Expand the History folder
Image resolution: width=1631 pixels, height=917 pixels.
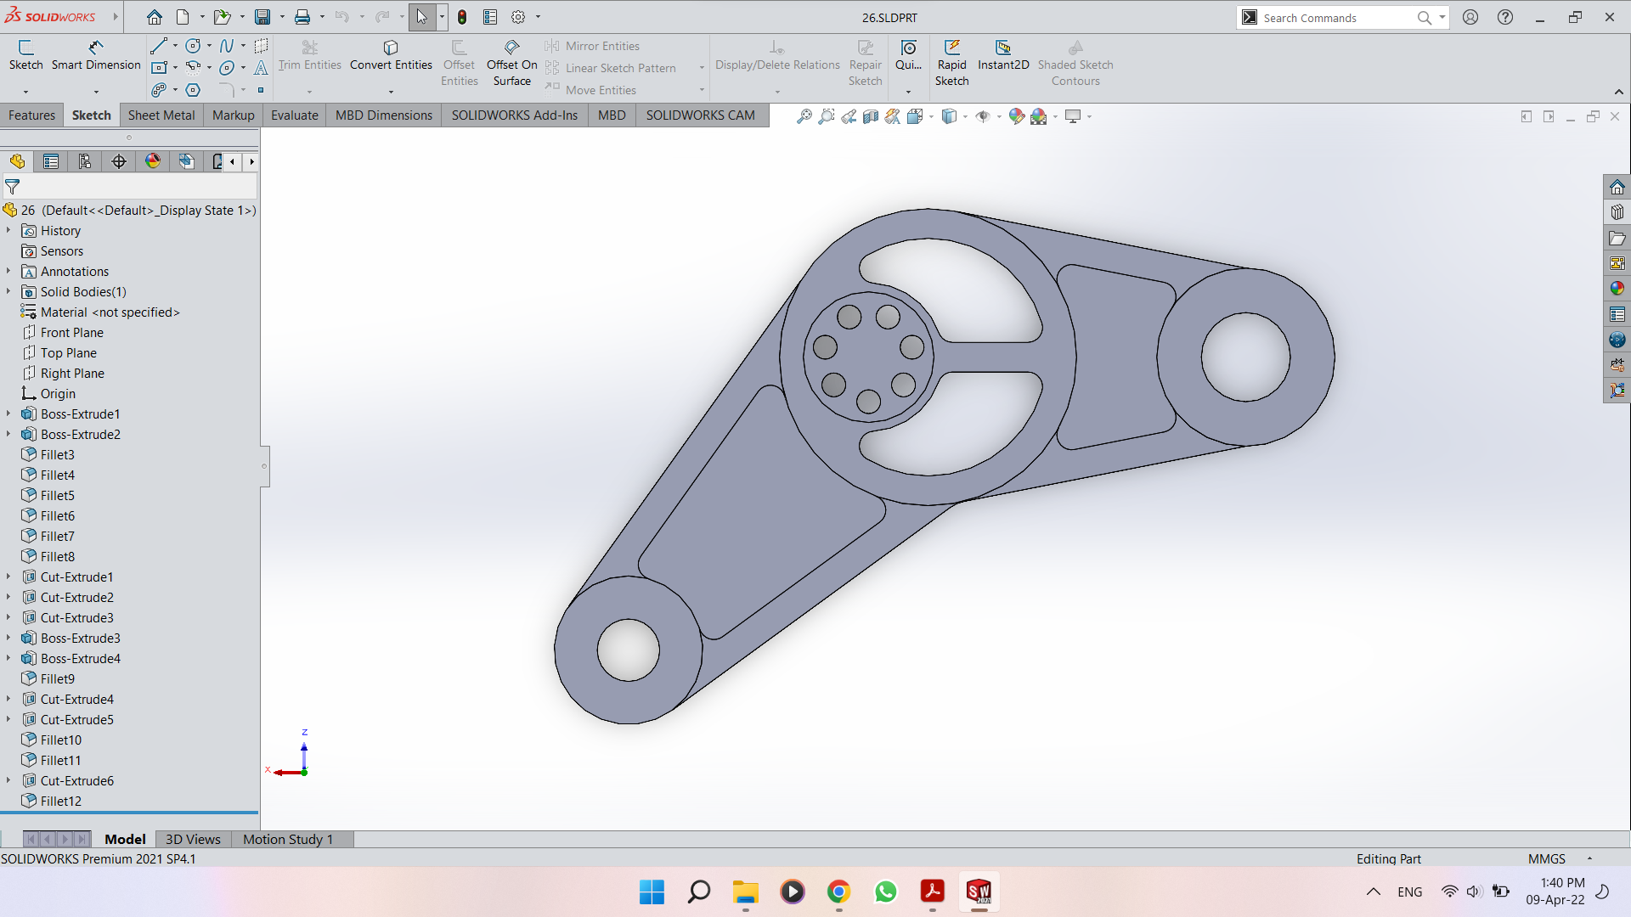(8, 230)
